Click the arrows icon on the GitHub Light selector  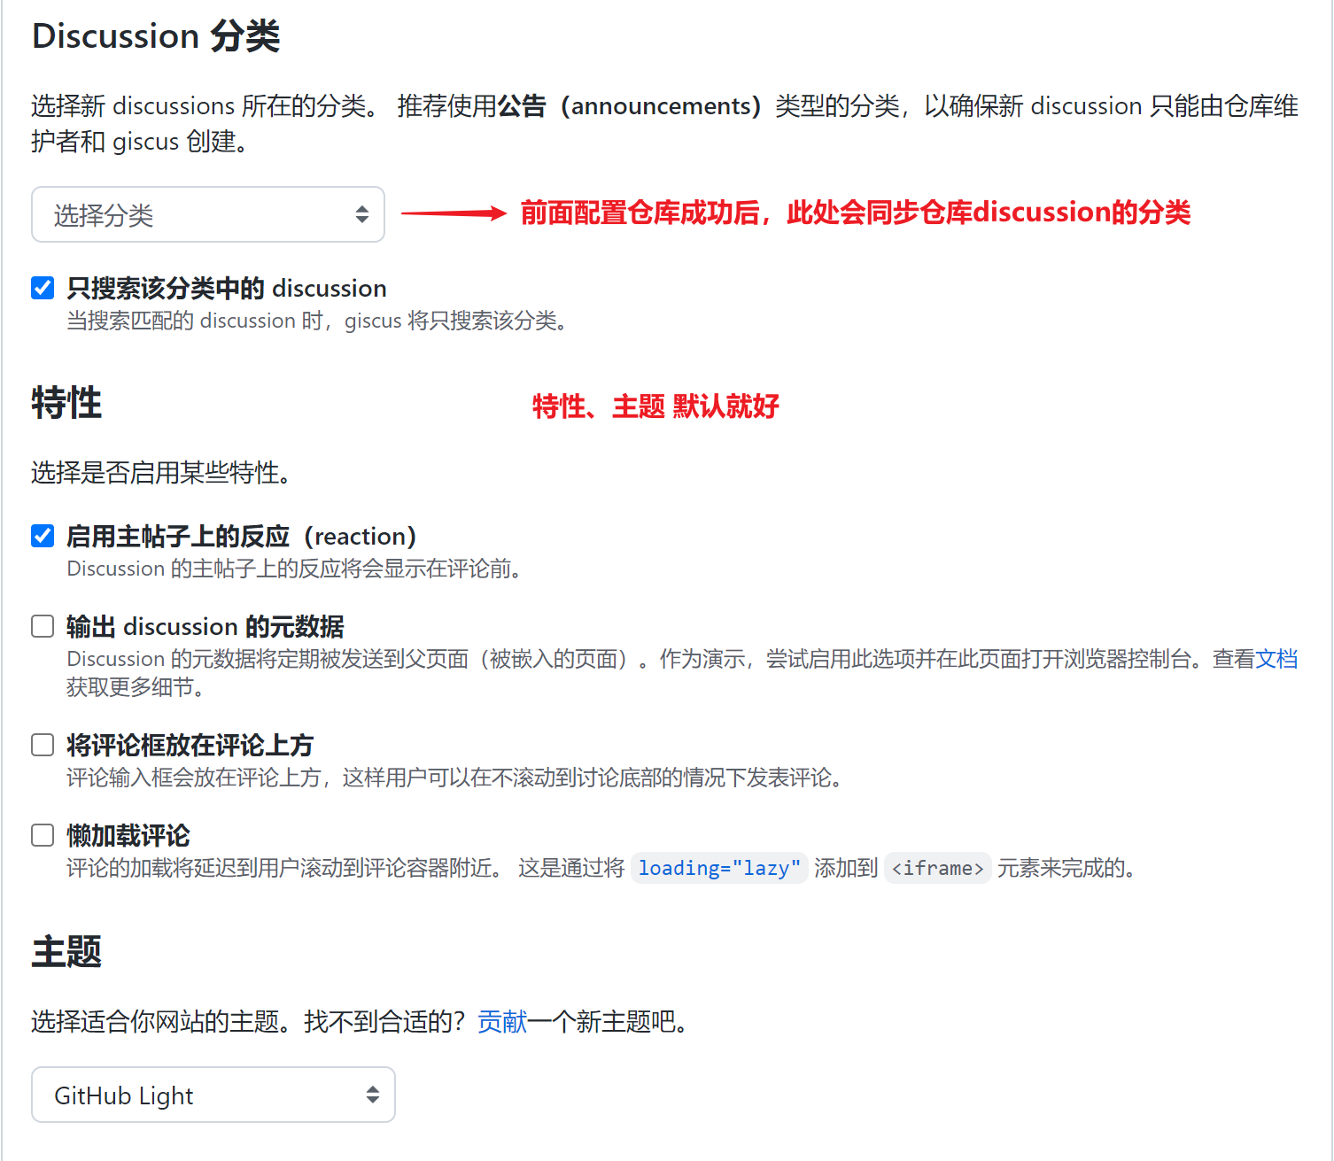pos(372,1095)
